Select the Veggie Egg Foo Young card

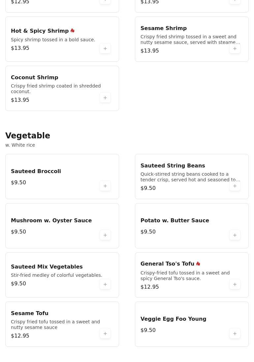tap(192, 324)
